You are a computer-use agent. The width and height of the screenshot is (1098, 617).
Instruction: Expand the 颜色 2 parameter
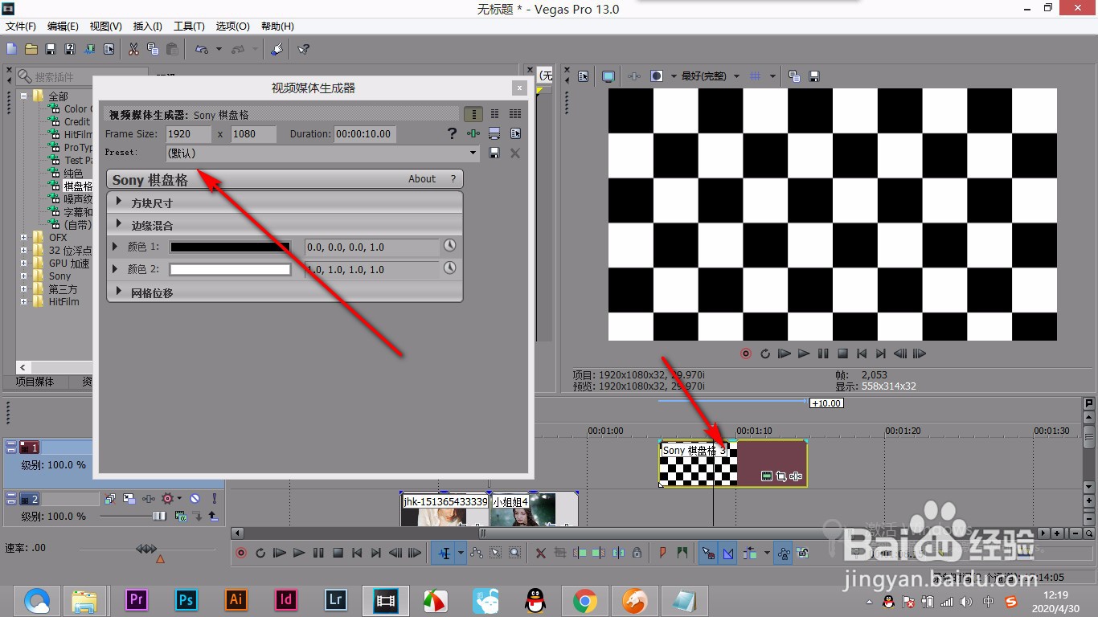(114, 269)
